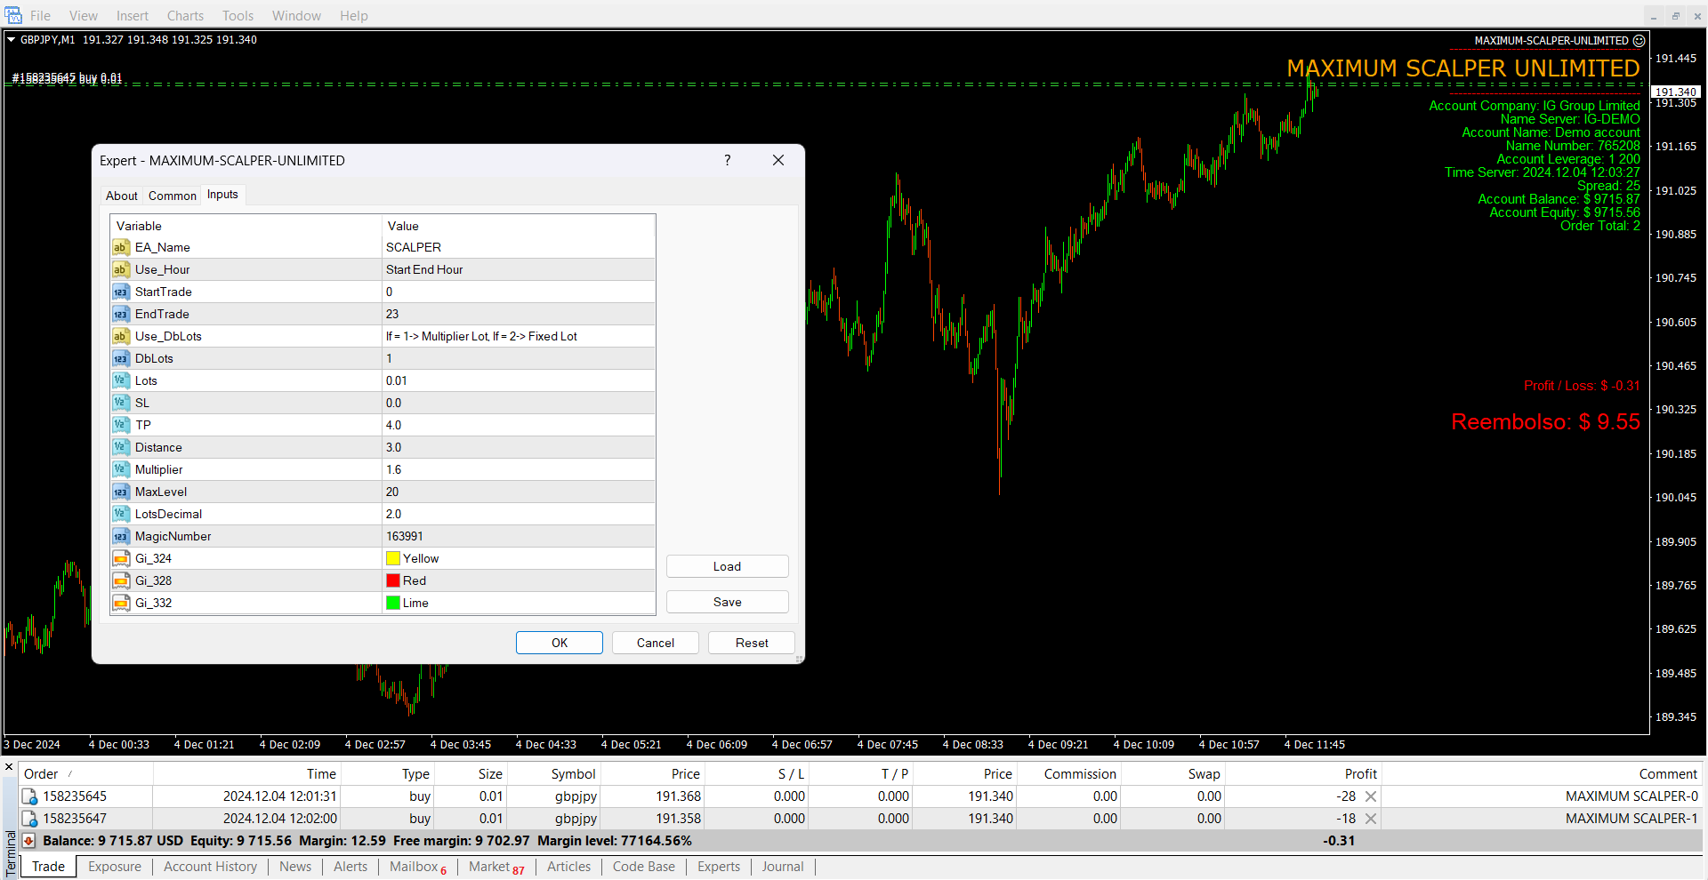
Task: Open the File menu
Action: 40,15
